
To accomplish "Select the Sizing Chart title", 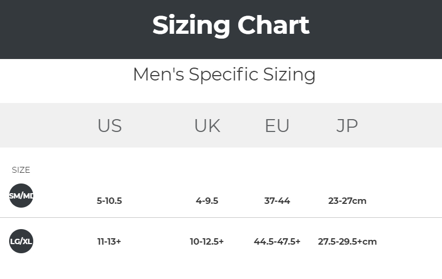I will [x=231, y=26].
